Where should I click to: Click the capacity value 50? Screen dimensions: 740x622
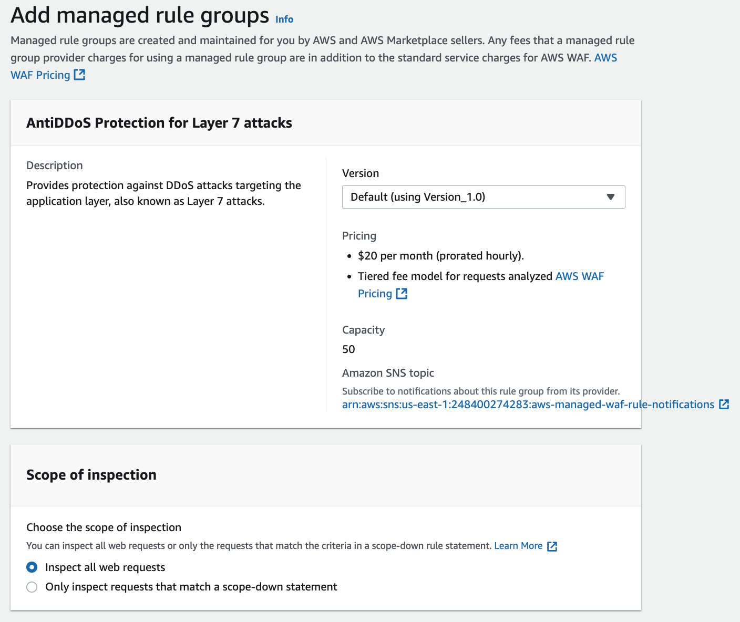pos(348,349)
